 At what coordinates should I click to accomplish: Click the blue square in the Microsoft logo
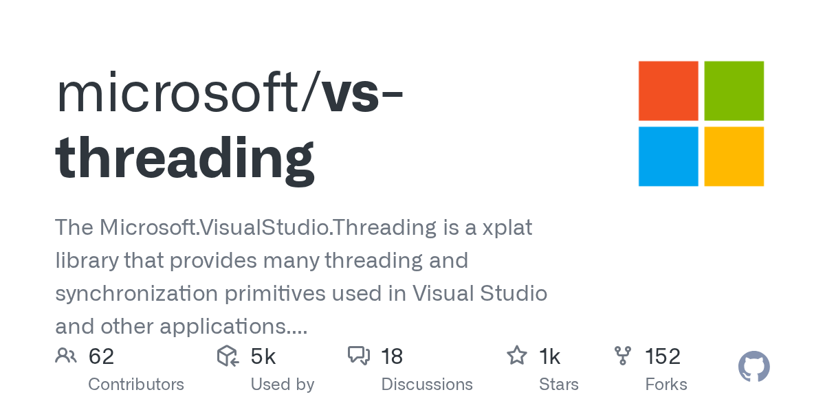[668, 157]
